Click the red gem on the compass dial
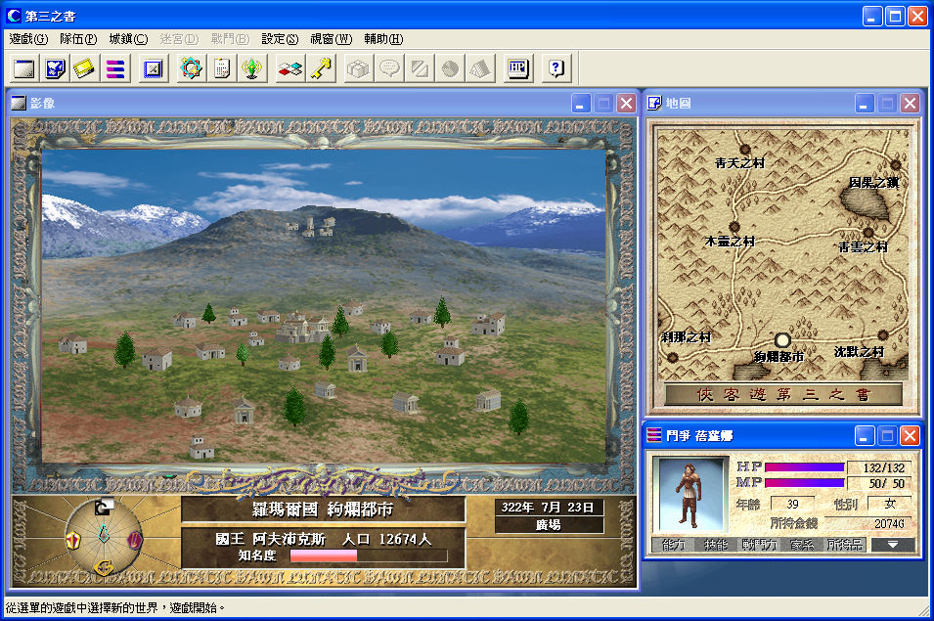The image size is (934, 621). pyautogui.click(x=72, y=539)
